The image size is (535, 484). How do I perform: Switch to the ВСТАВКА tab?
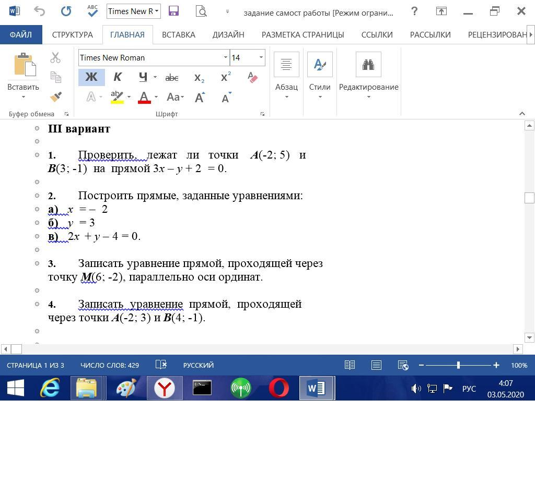pyautogui.click(x=179, y=35)
